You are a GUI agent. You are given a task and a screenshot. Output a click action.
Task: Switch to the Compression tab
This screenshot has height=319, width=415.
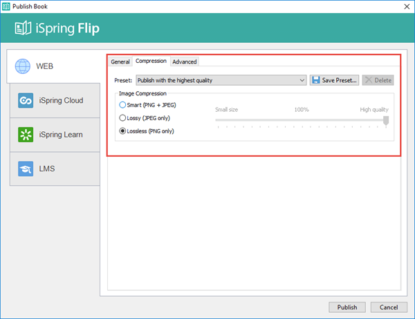[x=151, y=61]
